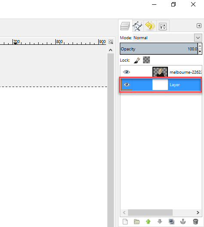
Task: Hide the melbourne layer with its eye
Action: [x=126, y=72]
